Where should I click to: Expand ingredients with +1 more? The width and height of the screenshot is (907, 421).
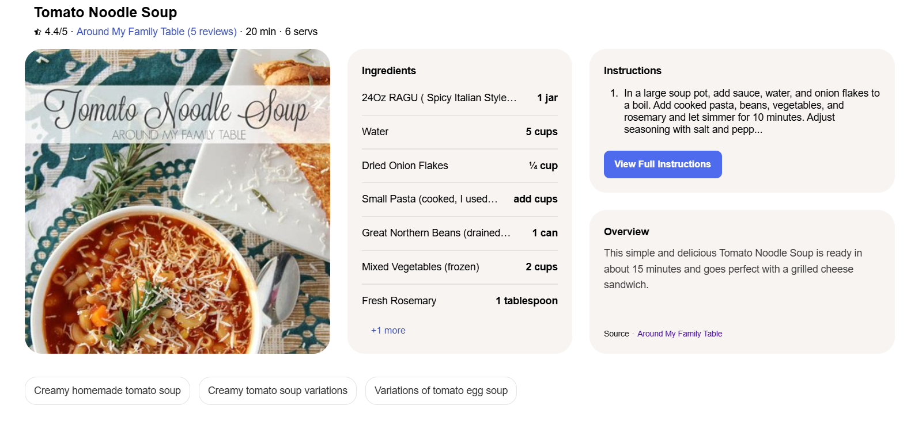point(388,330)
